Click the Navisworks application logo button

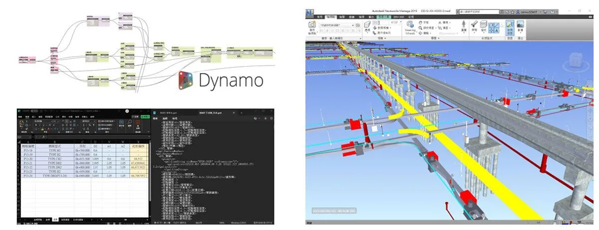tap(310, 12)
